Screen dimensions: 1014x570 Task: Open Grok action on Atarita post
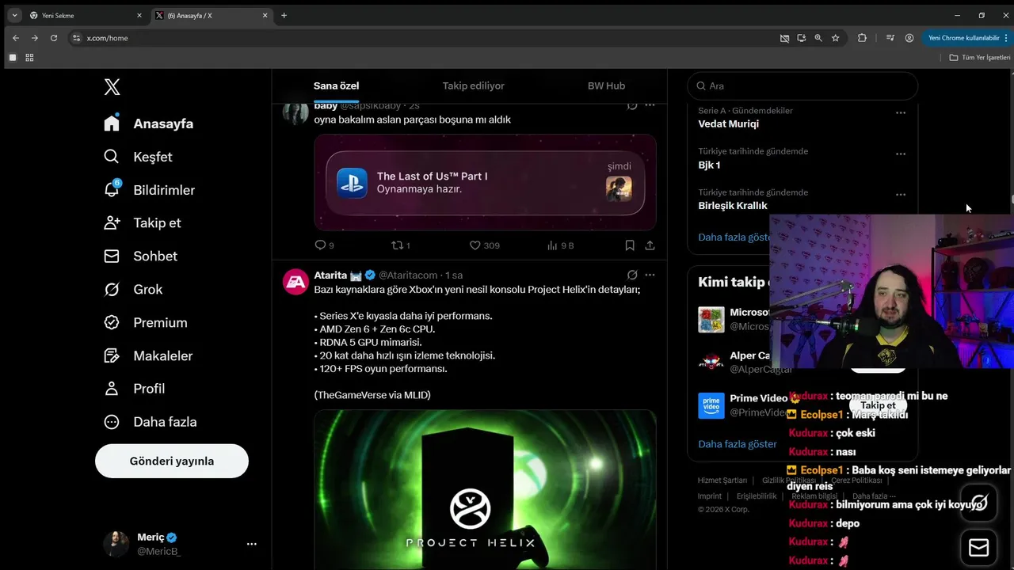pos(632,275)
